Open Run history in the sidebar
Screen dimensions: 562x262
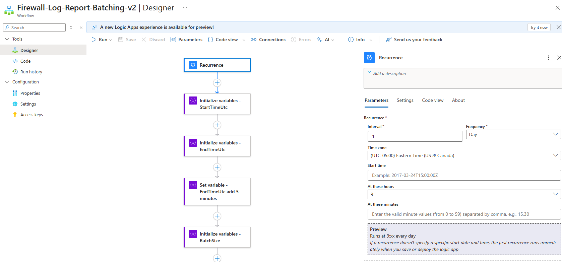(x=31, y=72)
